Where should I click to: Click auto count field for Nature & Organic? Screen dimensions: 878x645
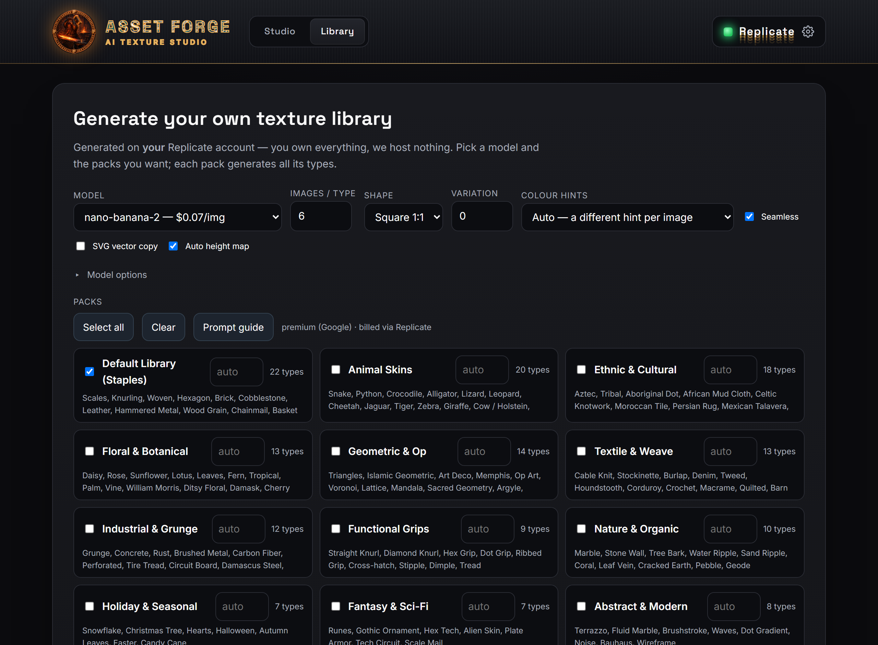click(x=730, y=529)
